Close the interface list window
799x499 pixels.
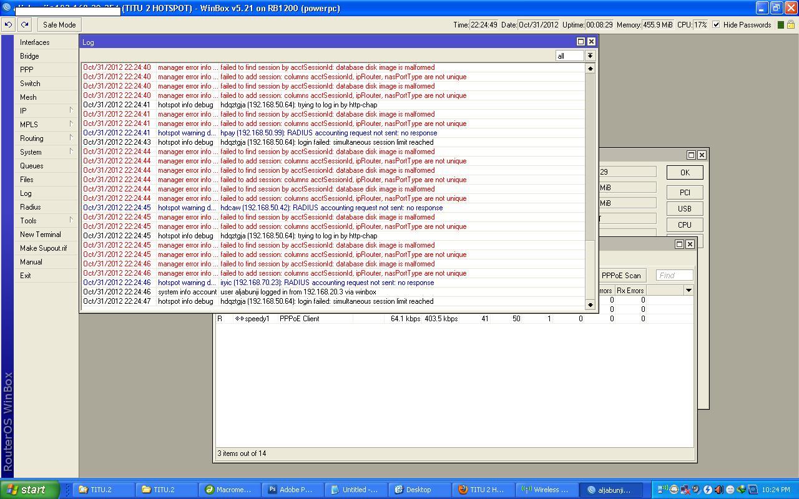tap(690, 244)
